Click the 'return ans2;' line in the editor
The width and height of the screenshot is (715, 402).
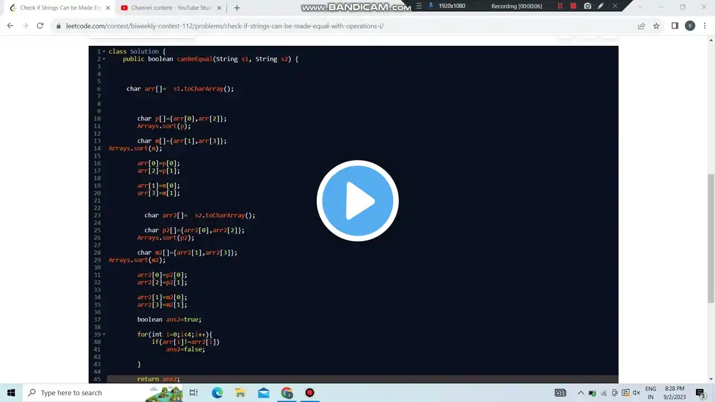point(159,379)
